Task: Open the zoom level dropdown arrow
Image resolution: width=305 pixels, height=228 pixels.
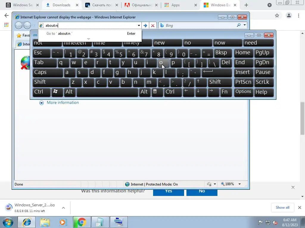Action: tap(239, 184)
